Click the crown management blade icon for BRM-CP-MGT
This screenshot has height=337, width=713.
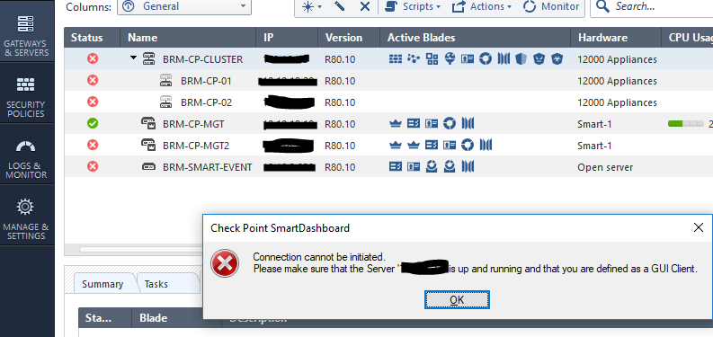click(396, 124)
